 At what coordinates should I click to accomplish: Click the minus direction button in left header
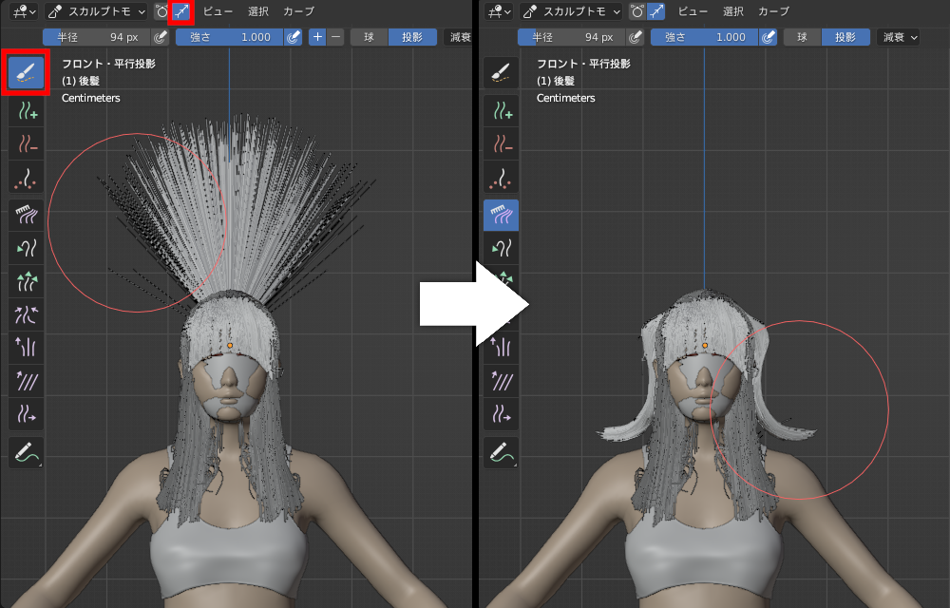[x=336, y=37]
